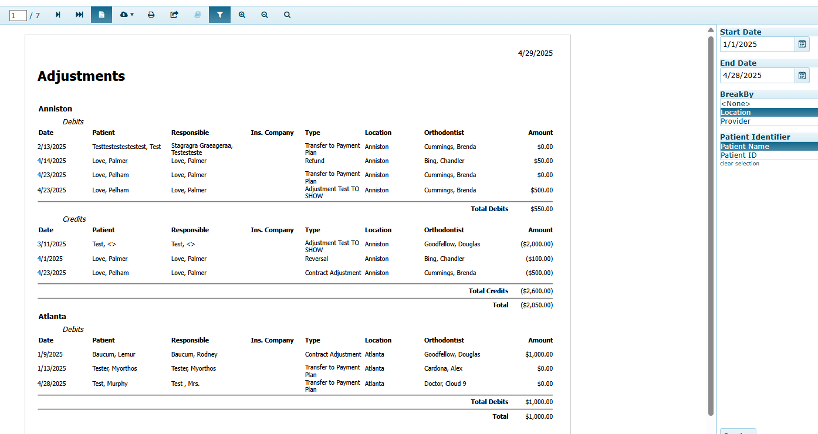Image resolution: width=818 pixels, height=434 pixels.
Task: Select Patient Name identifier option
Action: coord(769,147)
